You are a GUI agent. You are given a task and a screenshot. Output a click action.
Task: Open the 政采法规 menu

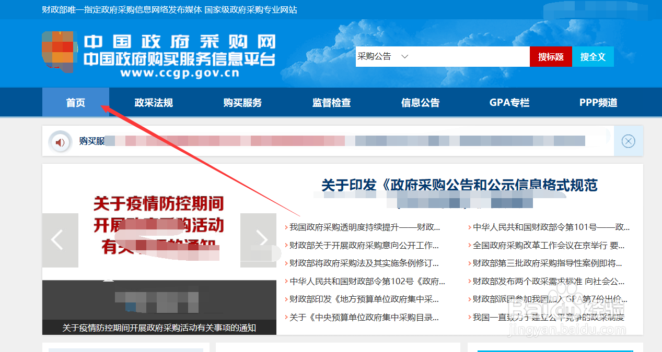pyautogui.click(x=154, y=103)
